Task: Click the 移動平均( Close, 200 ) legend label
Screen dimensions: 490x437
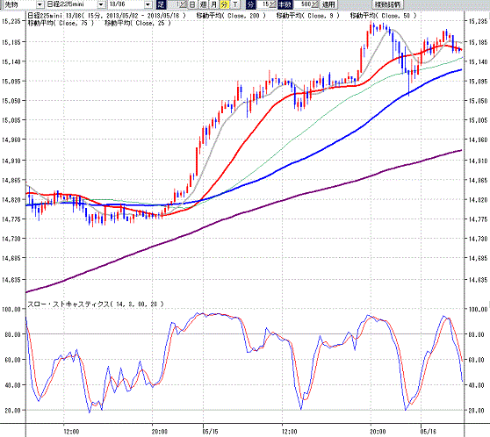Action: click(x=231, y=16)
